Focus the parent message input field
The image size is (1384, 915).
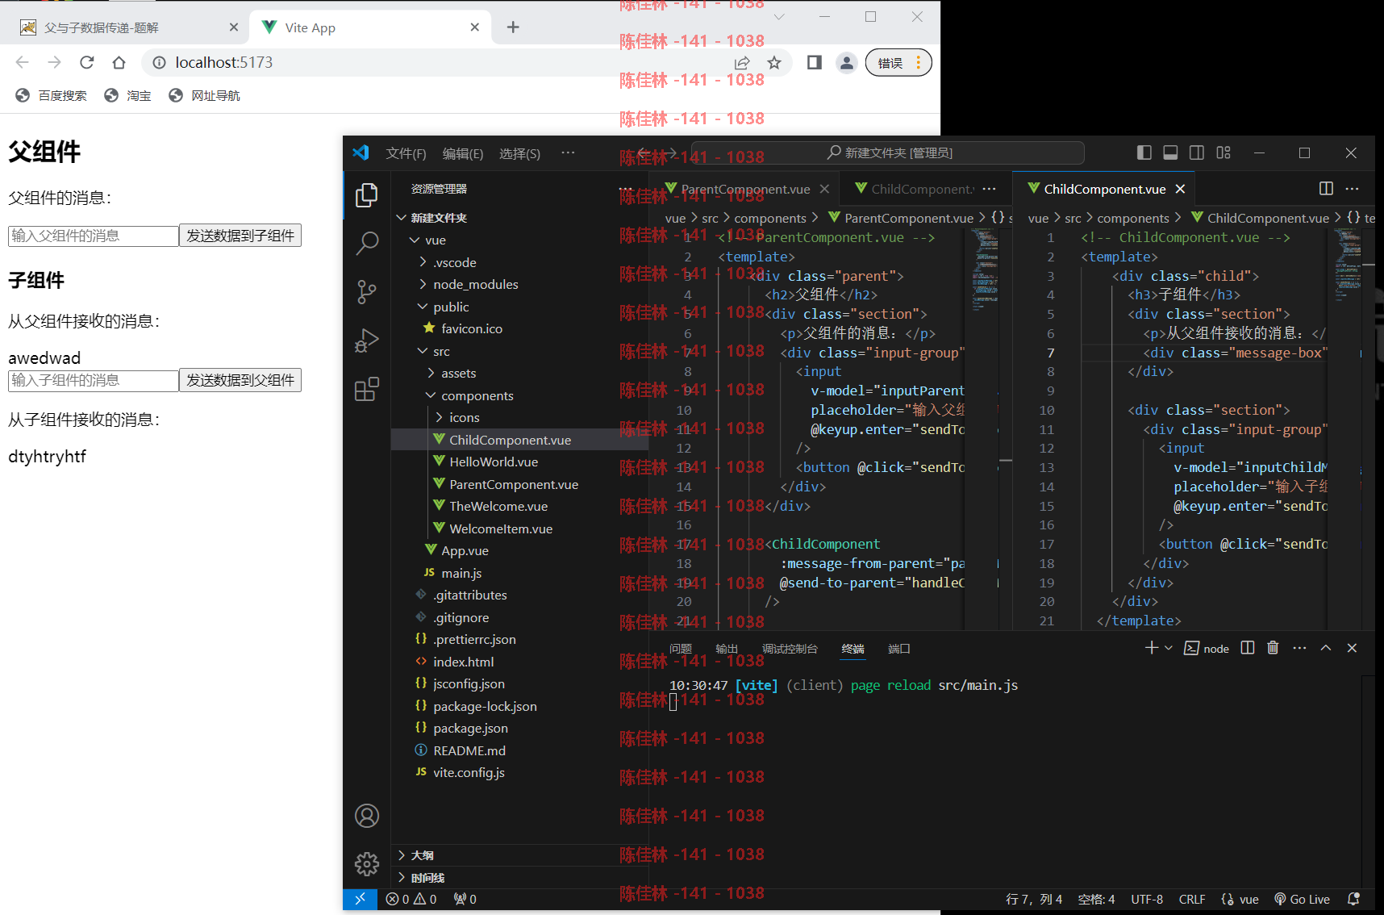pos(94,236)
